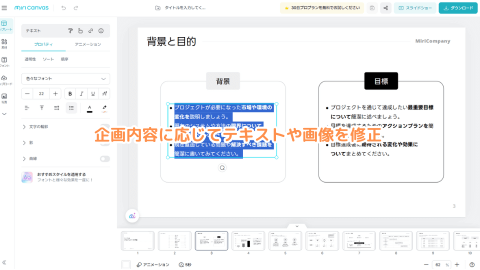Image resolution: width=480 pixels, height=270 pixels.
Task: Click the MiriCanvas logo
Action: (31, 8)
